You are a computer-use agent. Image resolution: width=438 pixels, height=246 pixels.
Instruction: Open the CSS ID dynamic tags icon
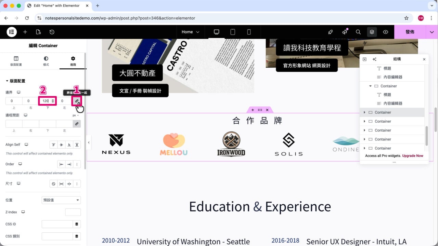coord(77,224)
